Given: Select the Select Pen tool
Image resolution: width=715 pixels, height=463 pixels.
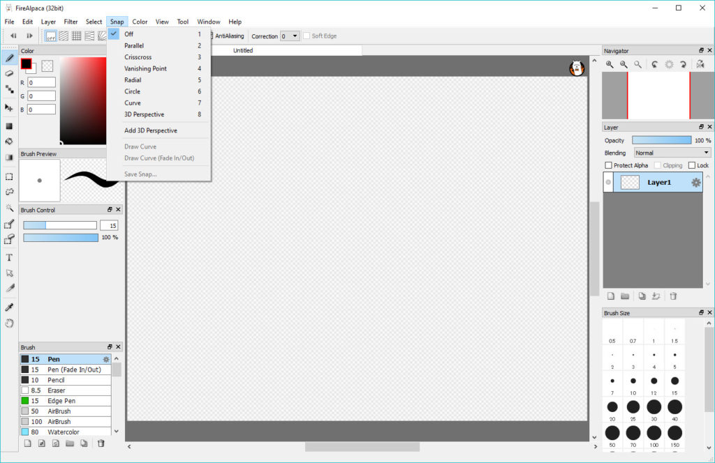Looking at the screenshot, I should point(9,224).
